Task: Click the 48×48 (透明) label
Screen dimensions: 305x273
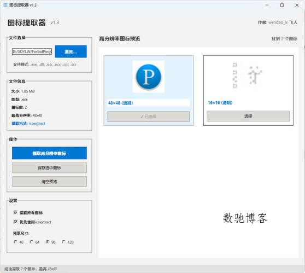Action: 120,103
